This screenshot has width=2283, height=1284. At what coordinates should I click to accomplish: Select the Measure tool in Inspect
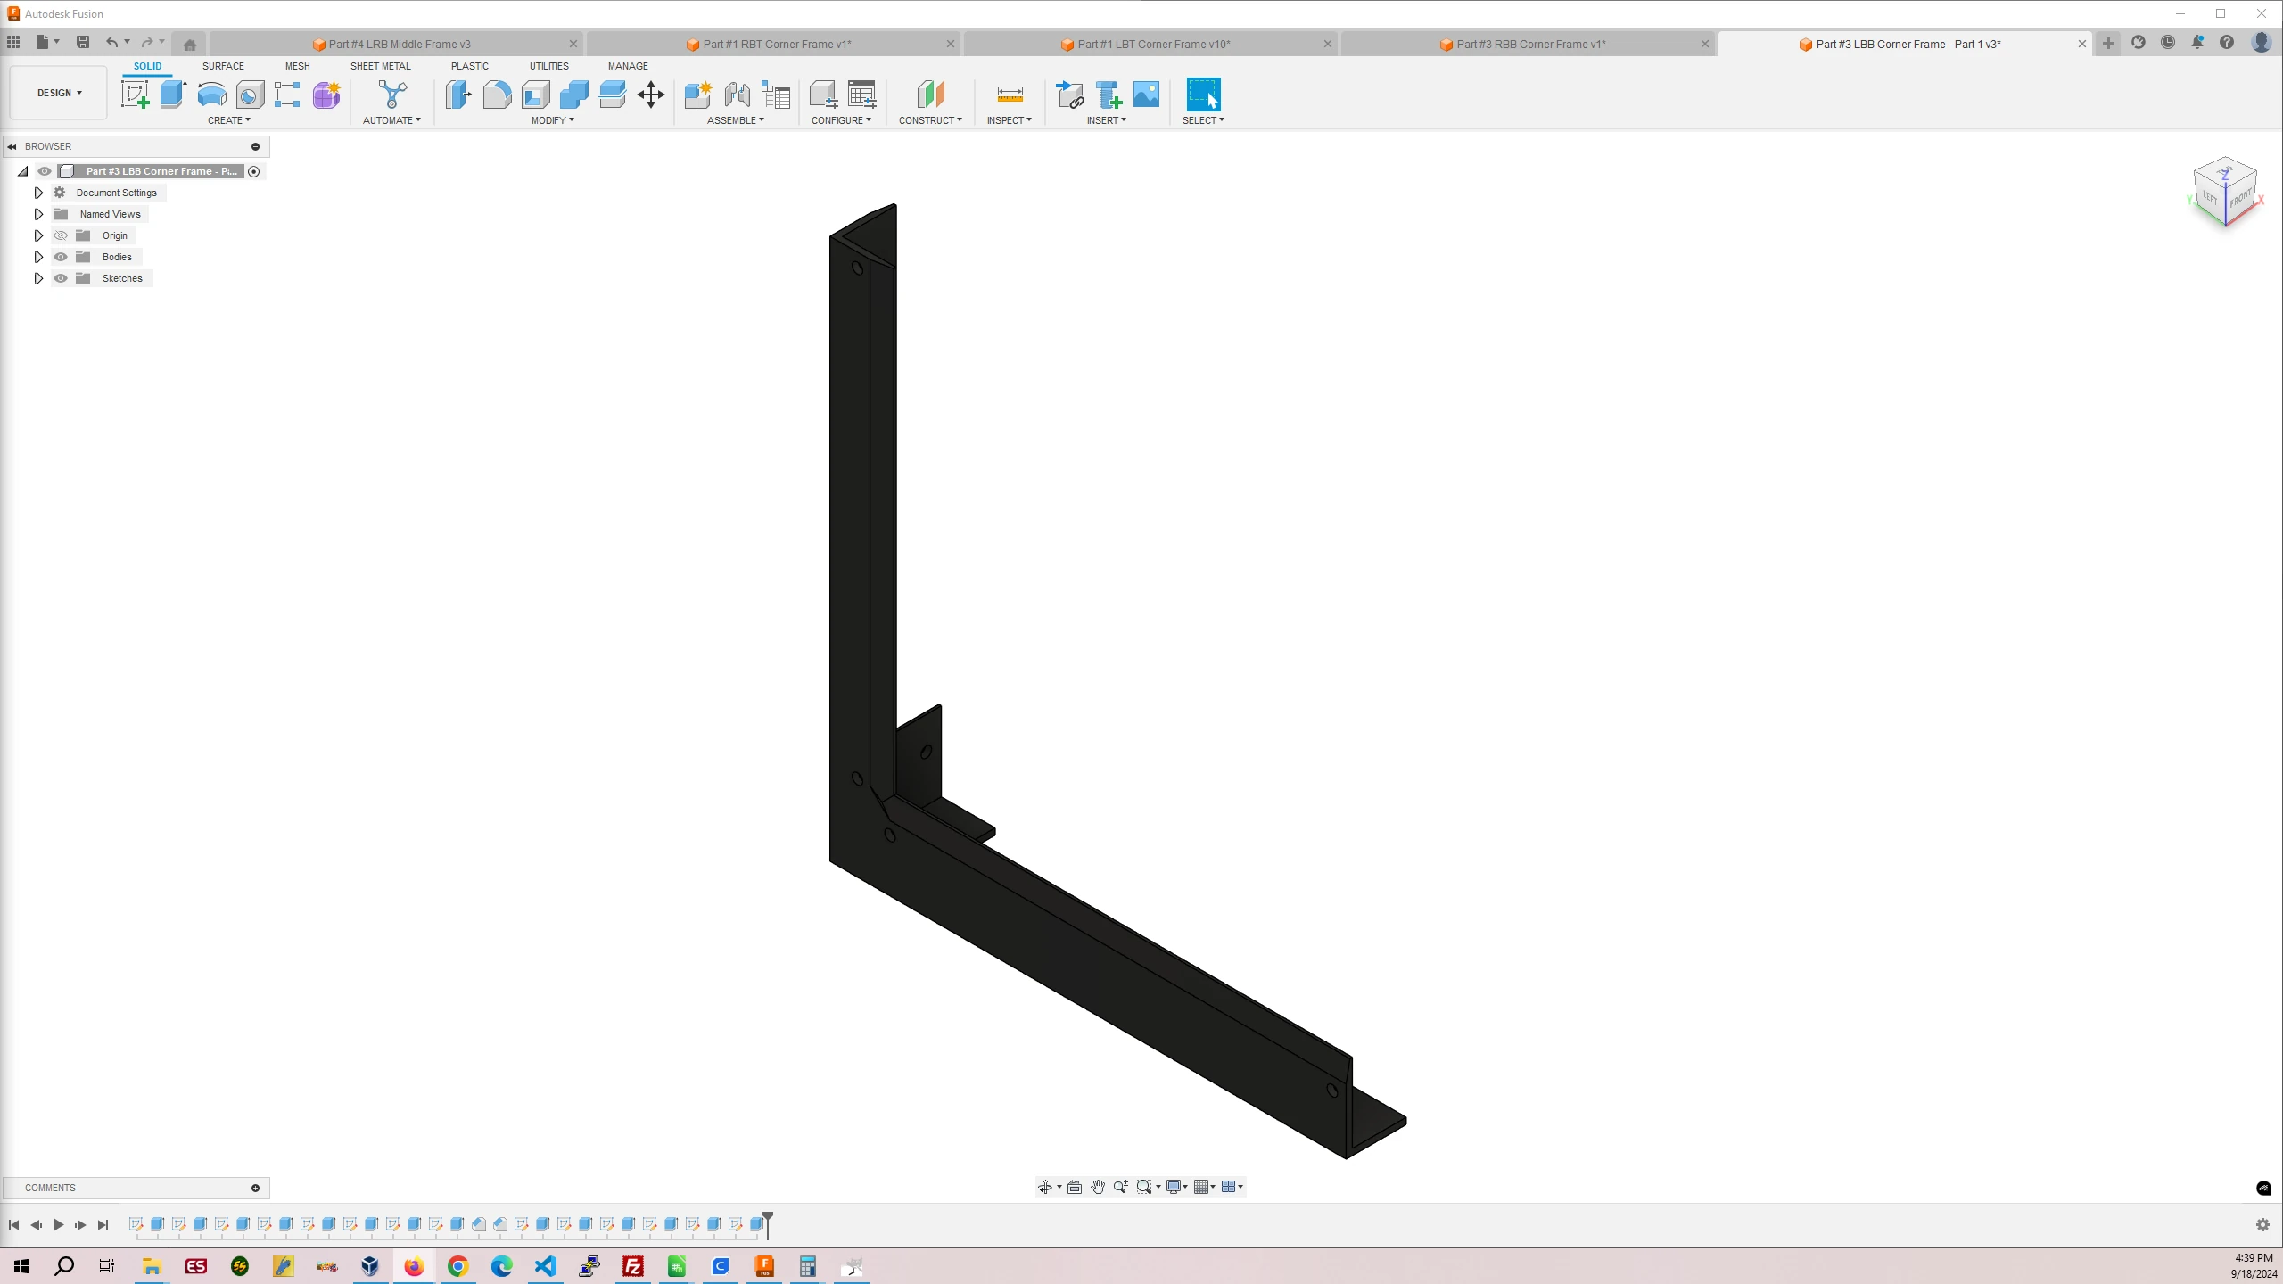[1010, 95]
